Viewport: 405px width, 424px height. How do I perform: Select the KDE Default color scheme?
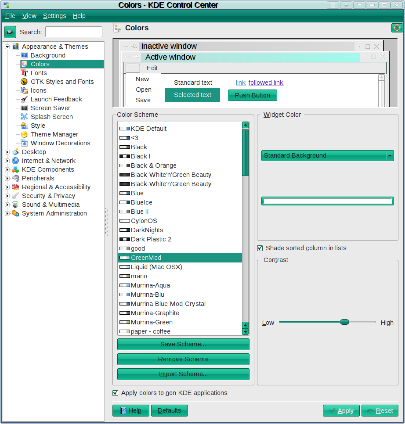point(180,129)
